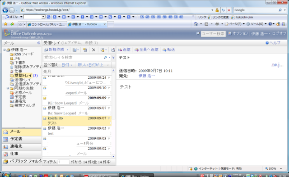
Task: Click the address book icon beside user search
Action: (198, 33)
